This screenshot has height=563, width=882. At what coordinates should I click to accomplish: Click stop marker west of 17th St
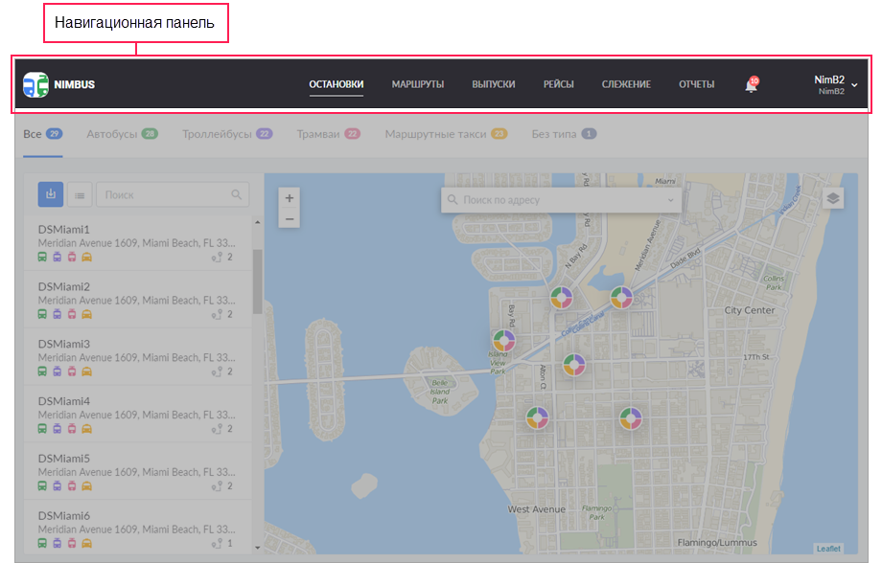(574, 365)
